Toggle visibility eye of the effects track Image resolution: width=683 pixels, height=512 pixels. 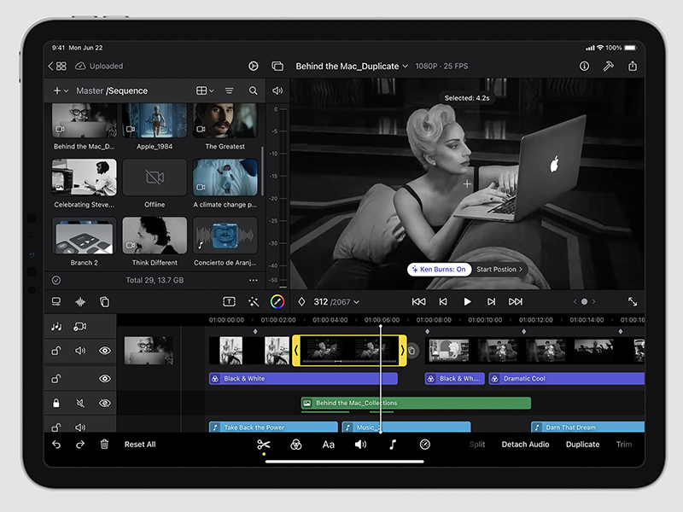(105, 379)
